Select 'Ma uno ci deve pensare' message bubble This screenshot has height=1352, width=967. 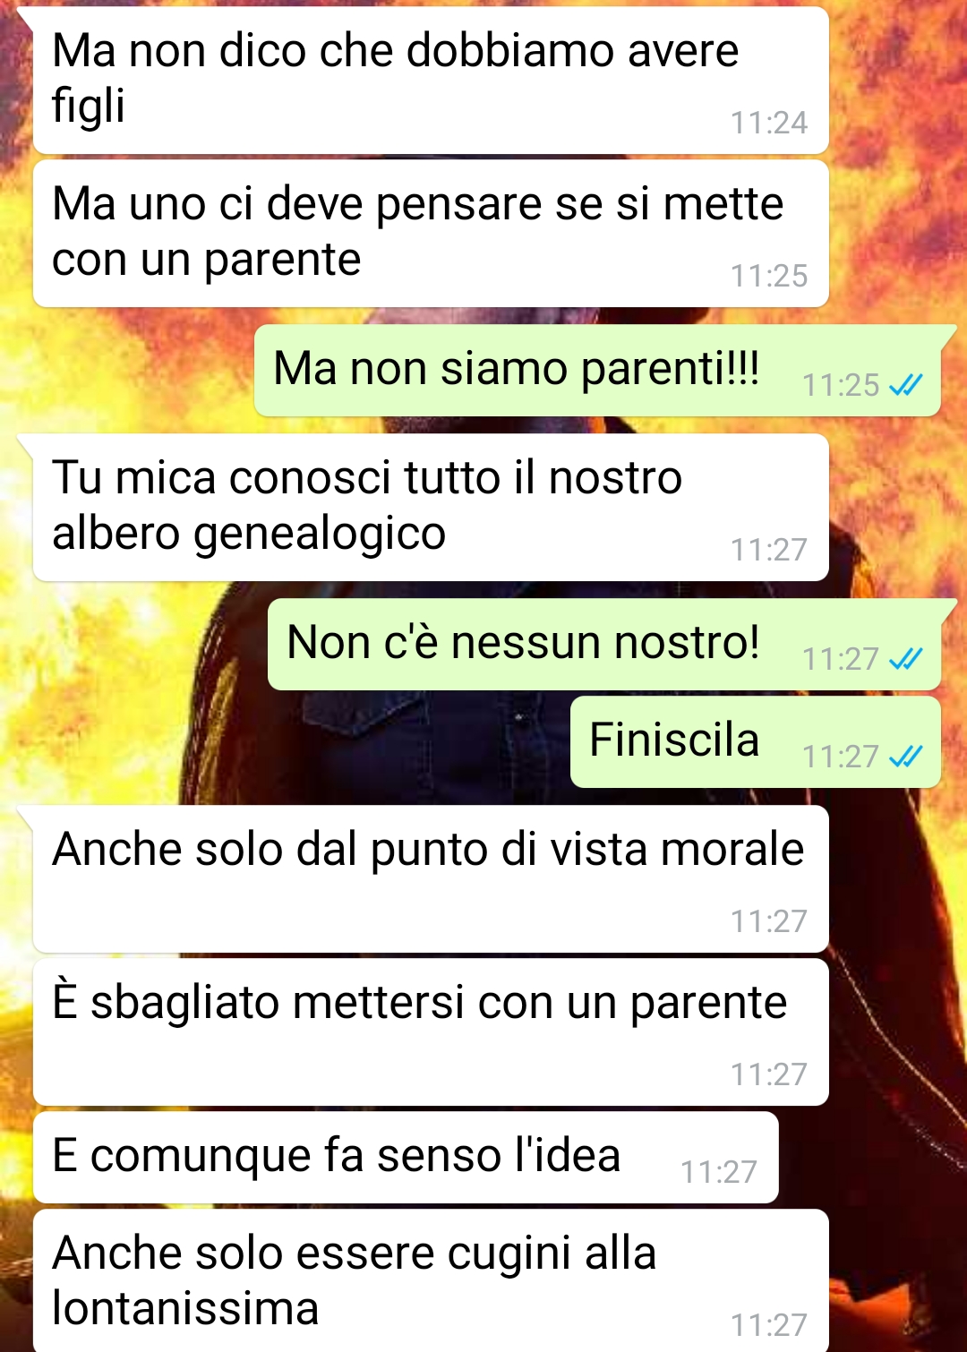click(431, 234)
